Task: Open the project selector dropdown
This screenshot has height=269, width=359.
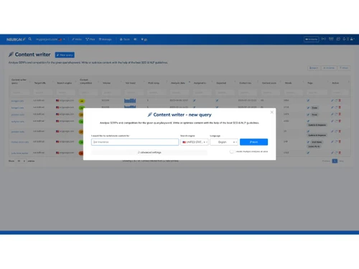Action: click(x=50, y=39)
